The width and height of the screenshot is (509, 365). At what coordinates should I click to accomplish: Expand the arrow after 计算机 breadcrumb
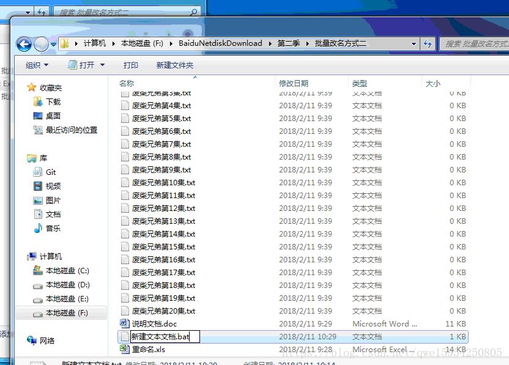114,43
